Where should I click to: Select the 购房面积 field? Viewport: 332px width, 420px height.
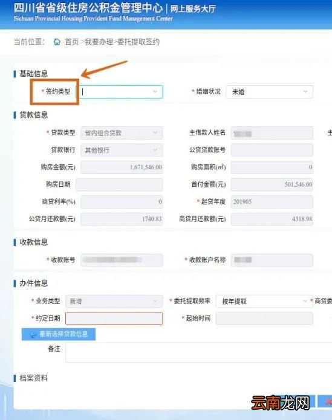pyautogui.click(x=272, y=167)
